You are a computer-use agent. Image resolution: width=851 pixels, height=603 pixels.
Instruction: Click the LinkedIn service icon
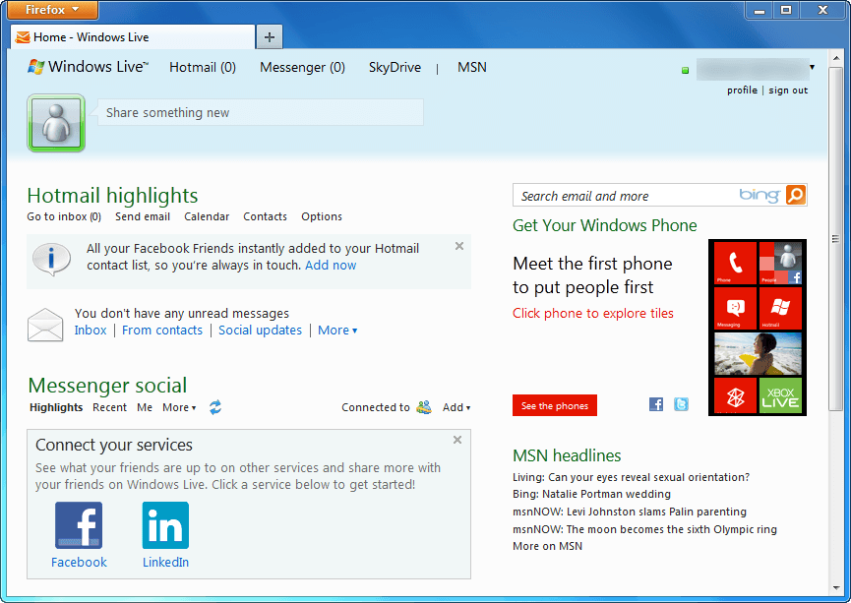click(x=165, y=525)
